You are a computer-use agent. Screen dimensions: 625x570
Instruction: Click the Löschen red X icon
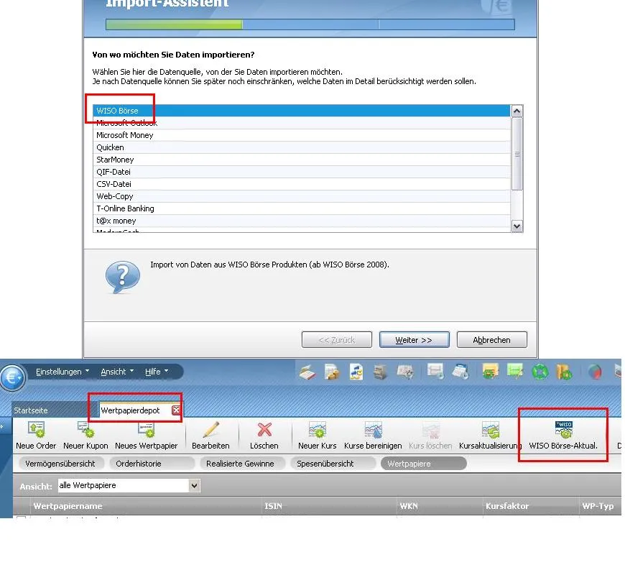coord(264,430)
